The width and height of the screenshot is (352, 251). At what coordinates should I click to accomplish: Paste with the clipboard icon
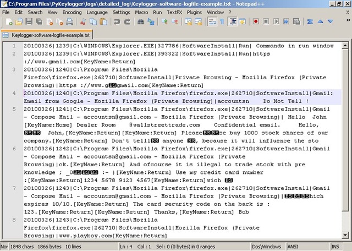103,22
